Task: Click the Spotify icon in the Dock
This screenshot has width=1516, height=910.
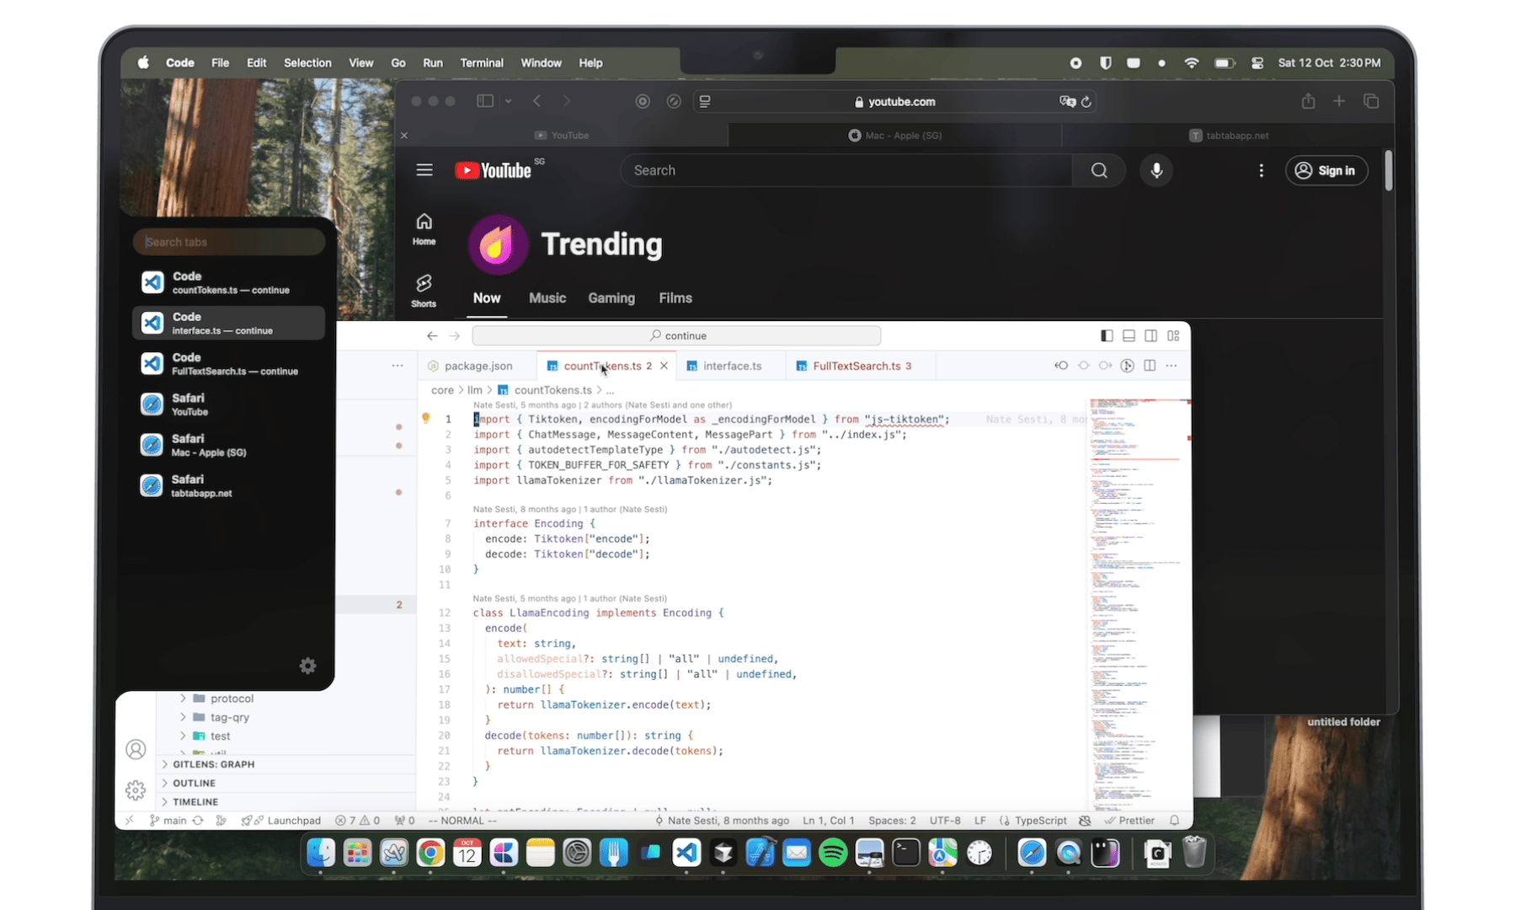Action: pyautogui.click(x=833, y=853)
